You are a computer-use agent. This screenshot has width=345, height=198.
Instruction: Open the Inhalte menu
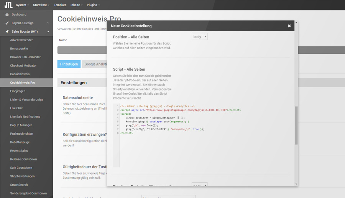tap(76, 5)
